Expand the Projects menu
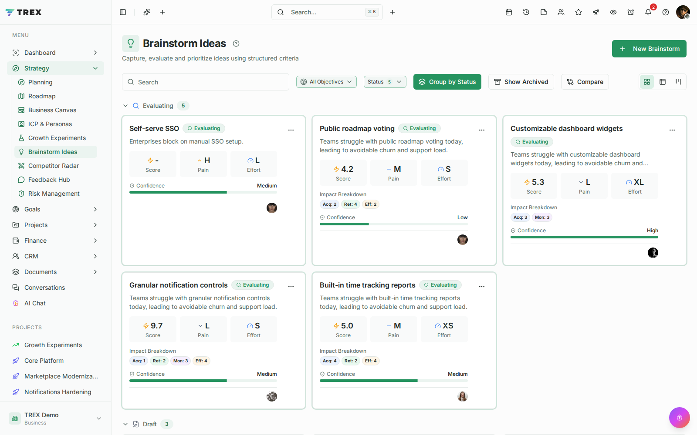 coord(56,225)
